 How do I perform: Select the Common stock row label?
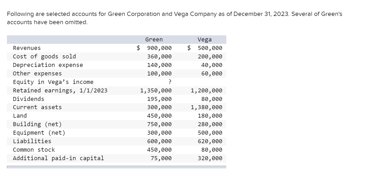[34, 150]
